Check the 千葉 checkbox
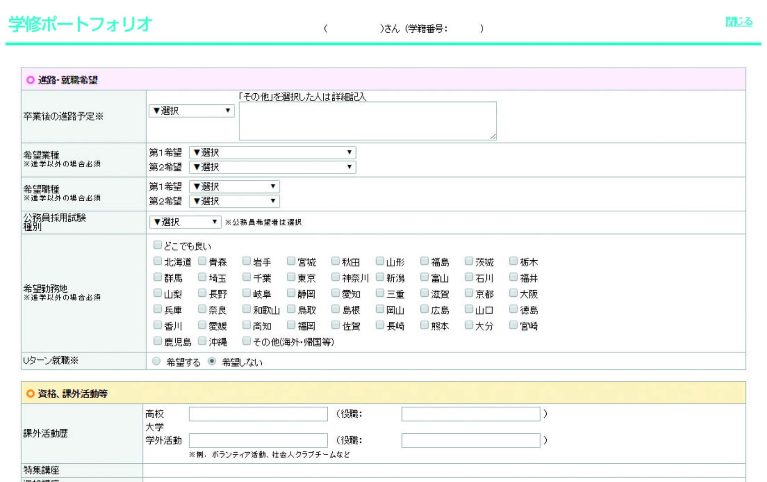Image resolution: width=767 pixels, height=482 pixels. tap(247, 277)
